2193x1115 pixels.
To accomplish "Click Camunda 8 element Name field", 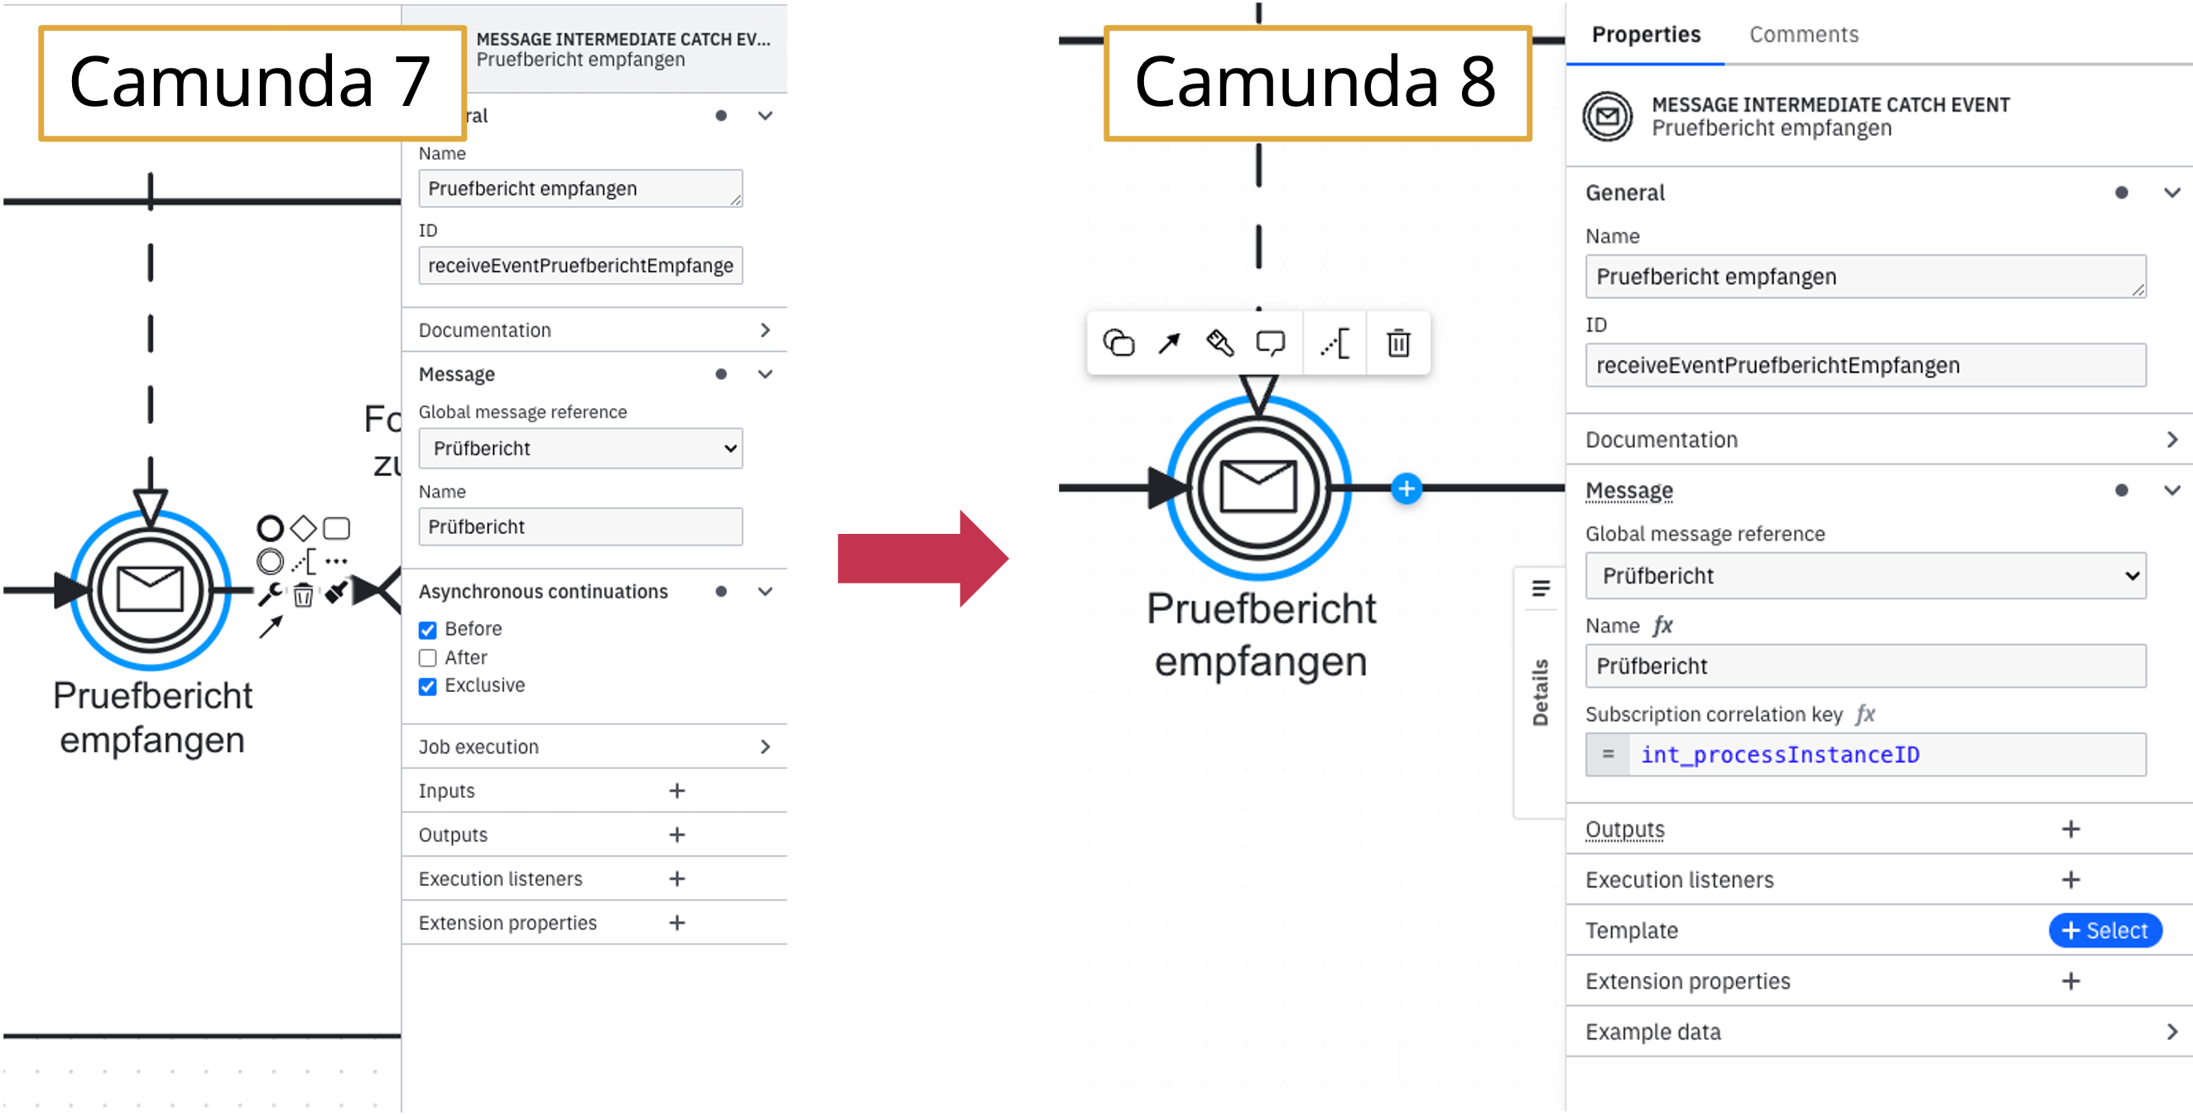I will tap(1865, 276).
